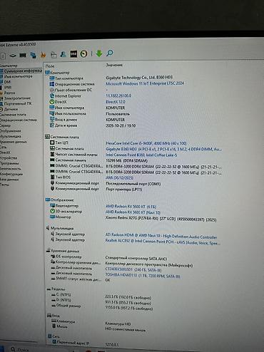The image size is (264, 352).
Task: Open ATI Radeon HDMI audio controller link
Action: point(161,236)
